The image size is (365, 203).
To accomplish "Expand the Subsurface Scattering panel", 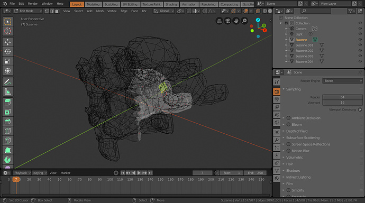I will click(303, 137).
